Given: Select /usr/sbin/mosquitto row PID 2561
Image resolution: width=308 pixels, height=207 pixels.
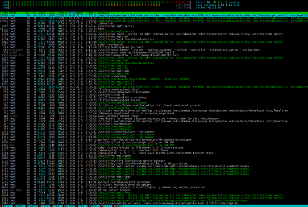Looking at the screenshot, I should 154,55.
